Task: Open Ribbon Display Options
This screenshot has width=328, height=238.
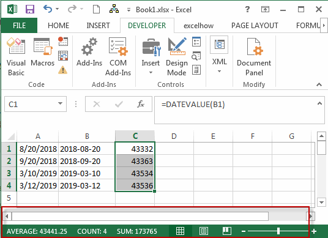Action: tap(265, 9)
